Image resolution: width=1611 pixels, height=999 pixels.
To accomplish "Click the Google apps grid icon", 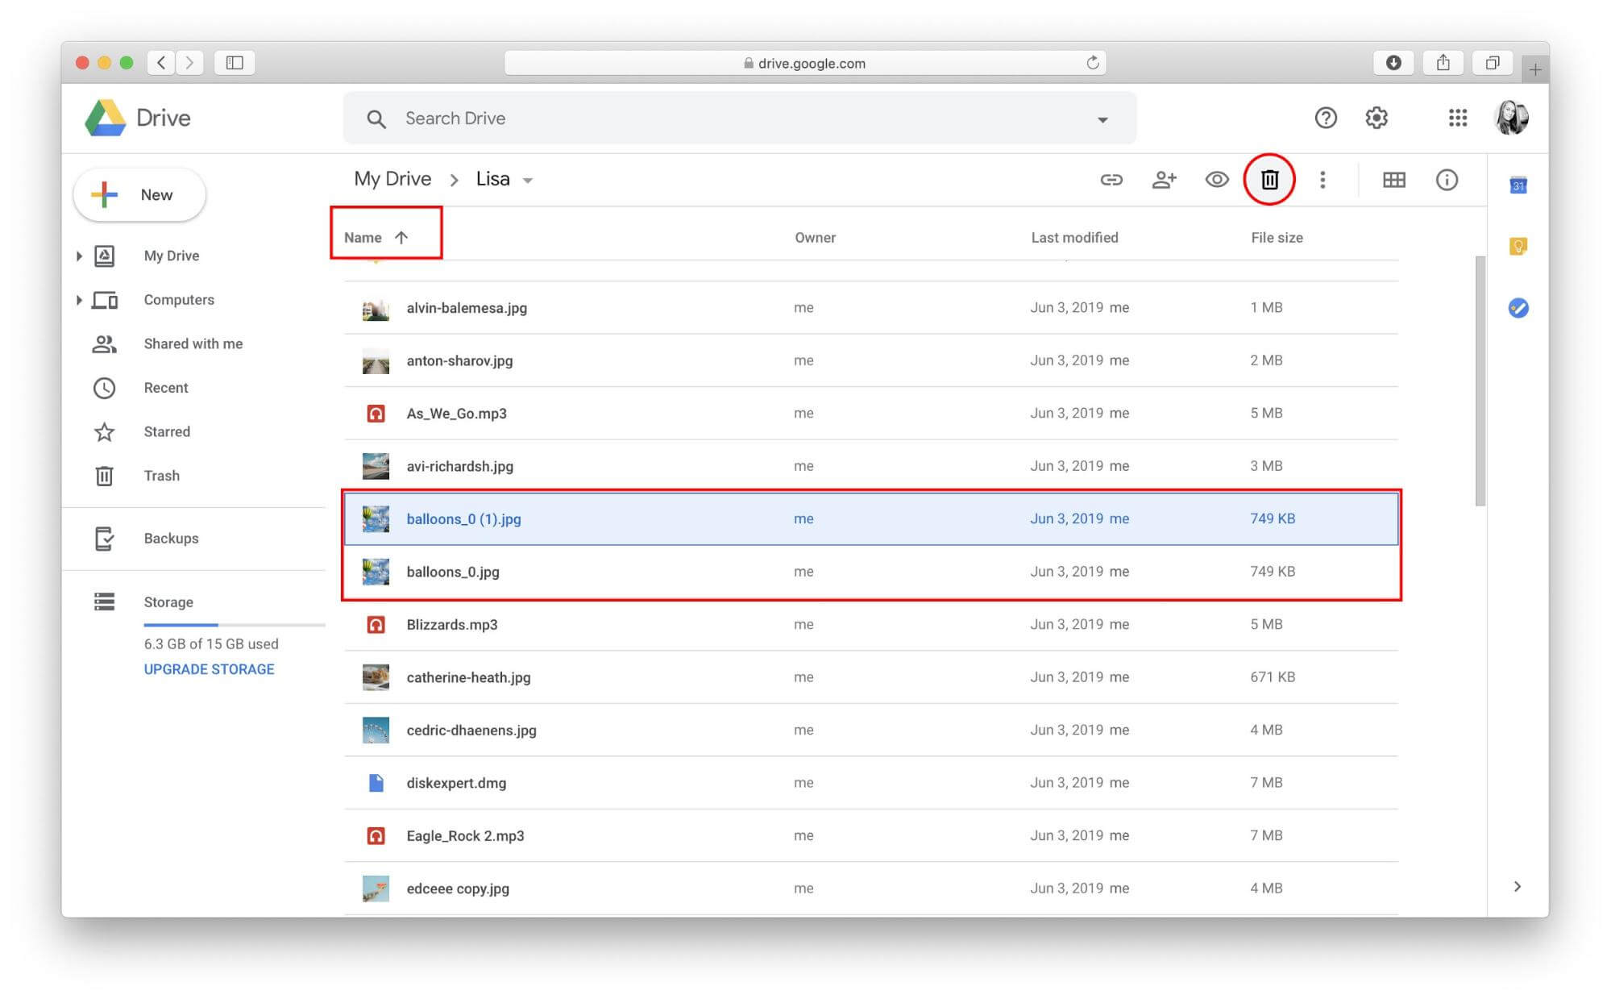I will (x=1455, y=118).
